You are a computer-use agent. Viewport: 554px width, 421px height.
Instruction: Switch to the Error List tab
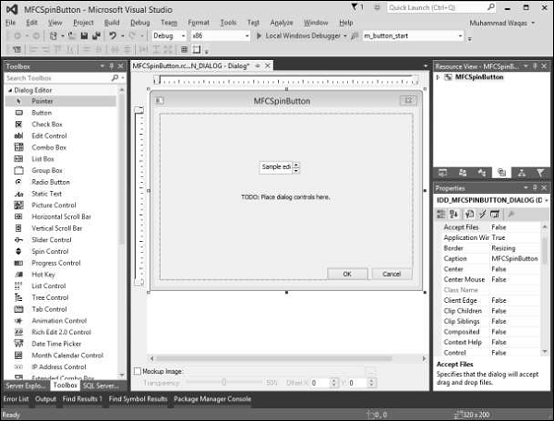pos(16,399)
